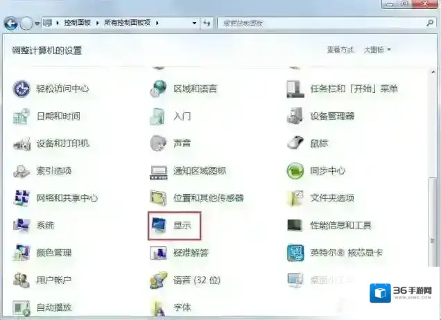Open the 大图标 view mode dropdown
This screenshot has height=320, width=441.
click(x=377, y=50)
